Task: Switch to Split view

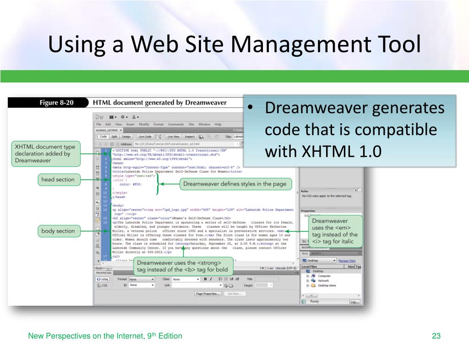Action: (114, 137)
